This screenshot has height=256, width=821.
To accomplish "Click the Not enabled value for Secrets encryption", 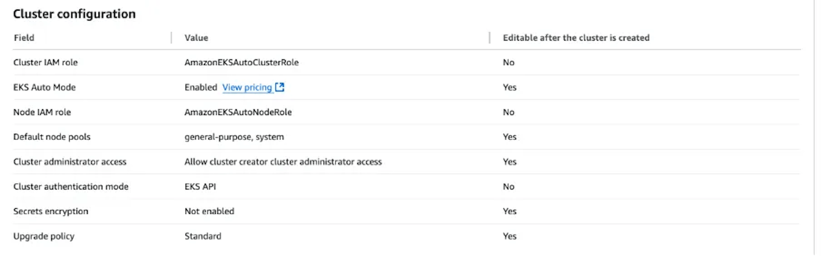I will [210, 211].
